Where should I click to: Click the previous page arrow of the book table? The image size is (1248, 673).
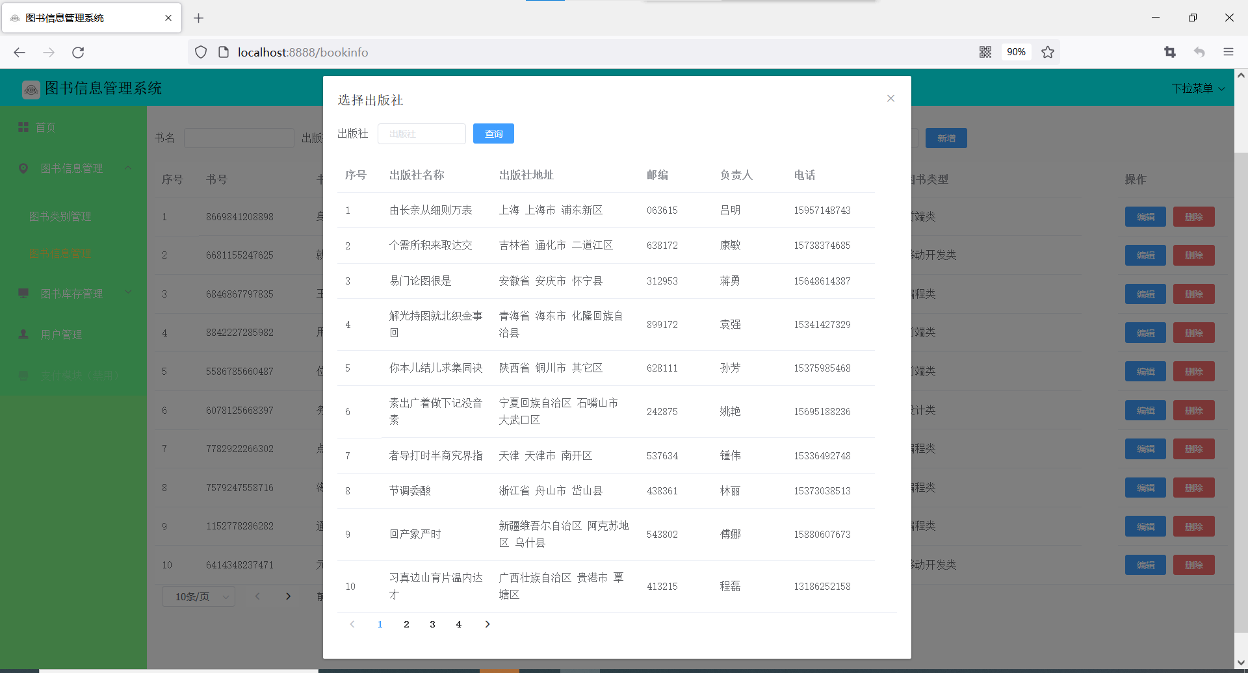tap(257, 596)
